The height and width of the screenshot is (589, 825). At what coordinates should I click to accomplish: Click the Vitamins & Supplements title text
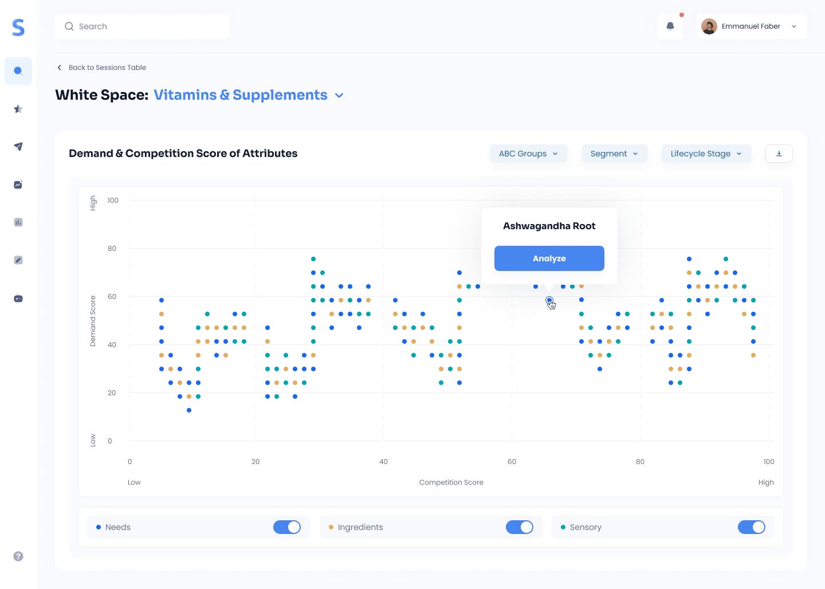[241, 95]
